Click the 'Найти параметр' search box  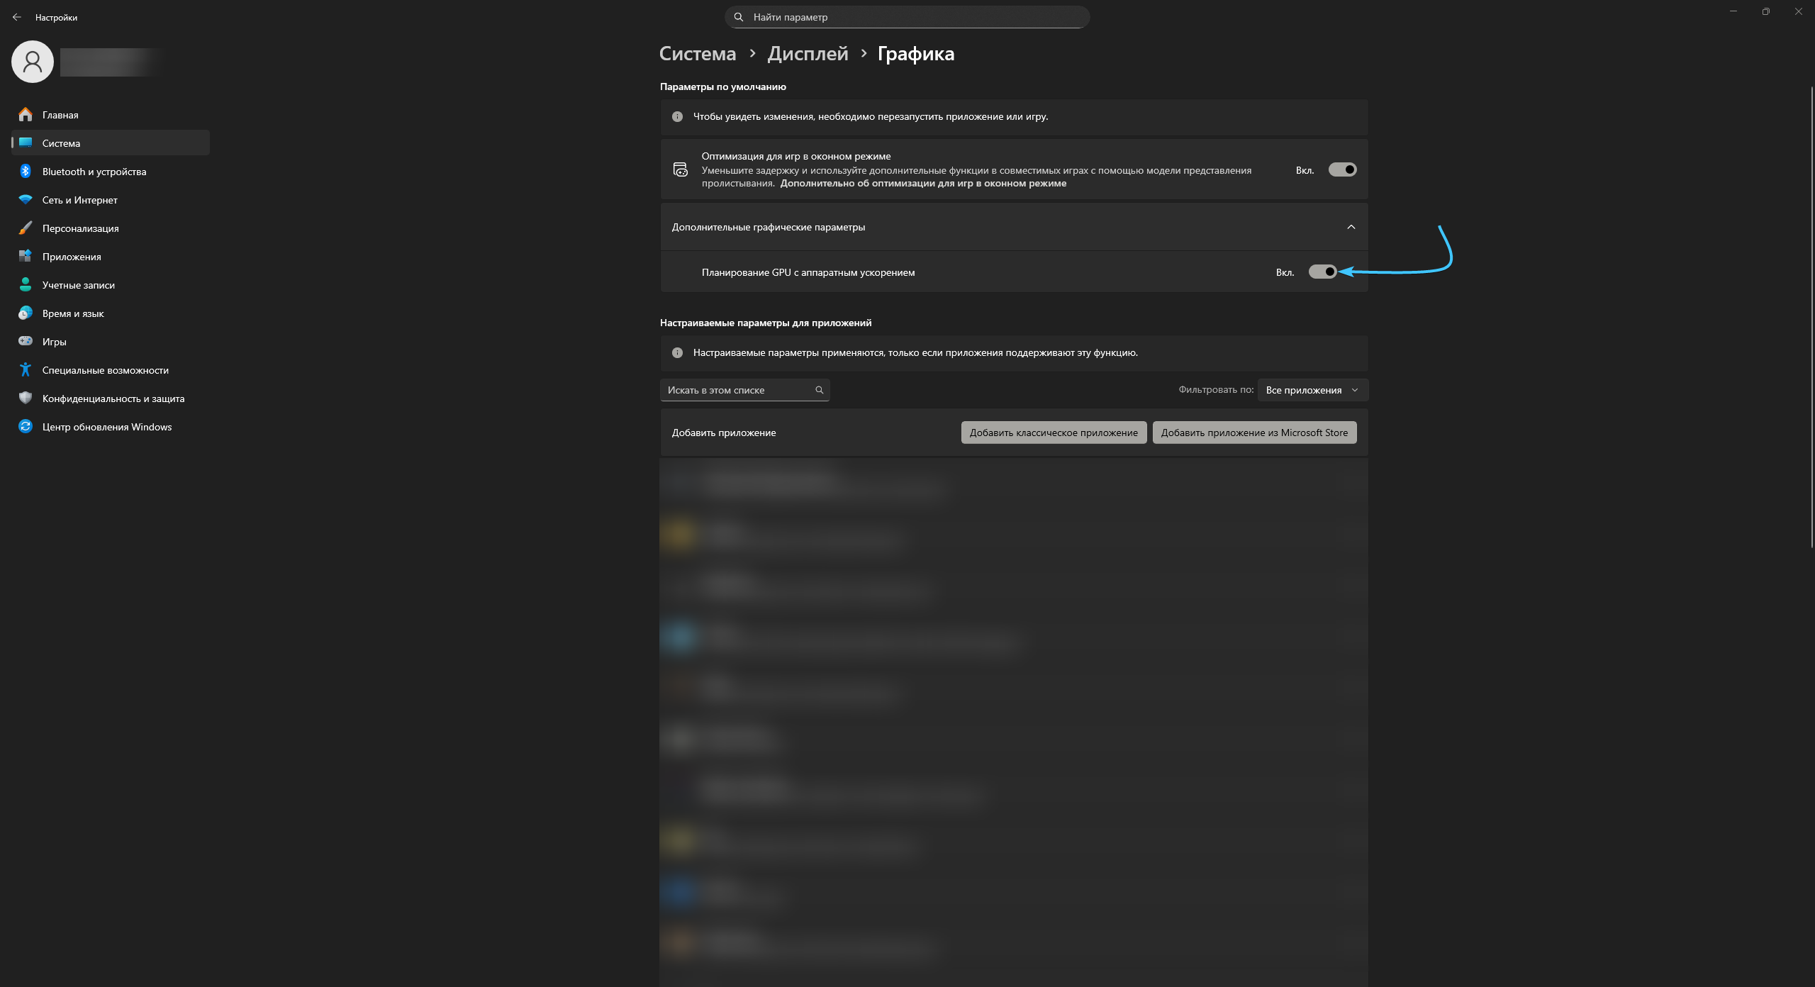[x=907, y=17]
